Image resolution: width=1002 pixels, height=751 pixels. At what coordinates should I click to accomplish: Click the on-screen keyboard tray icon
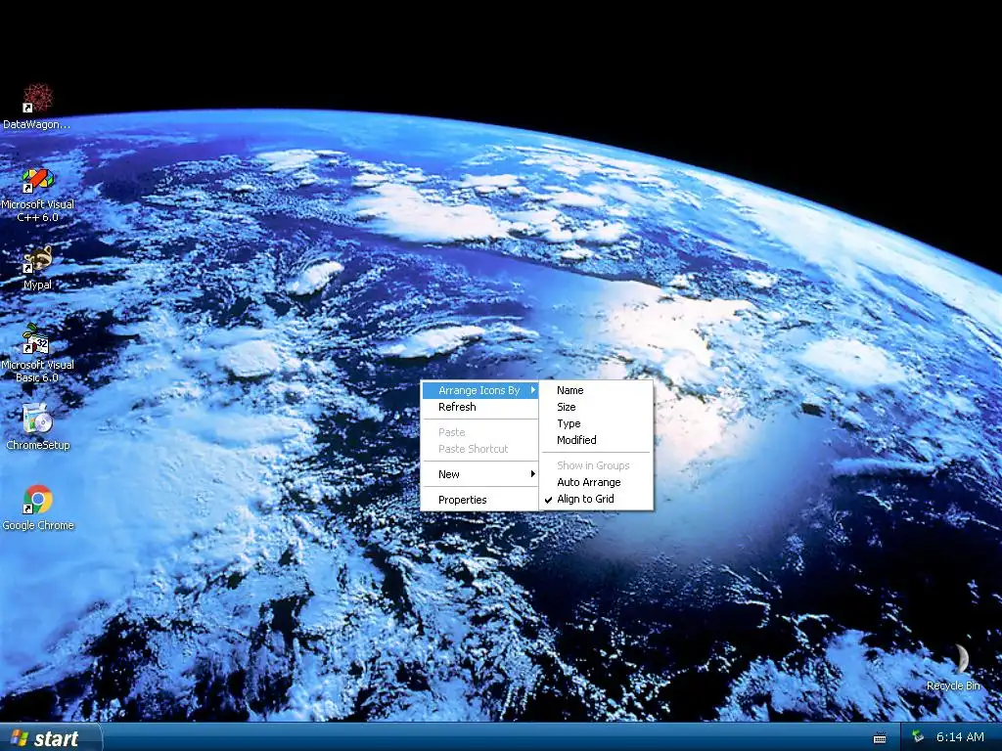(880, 737)
